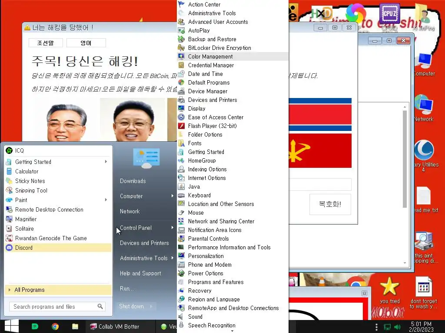Expand the Control Panel submenu arrow

(x=172, y=228)
